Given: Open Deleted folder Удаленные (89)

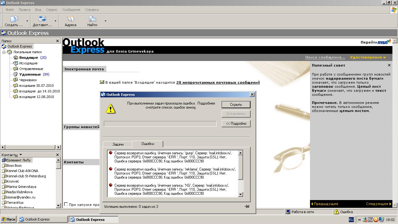Looking at the screenshot, I should point(34,74).
